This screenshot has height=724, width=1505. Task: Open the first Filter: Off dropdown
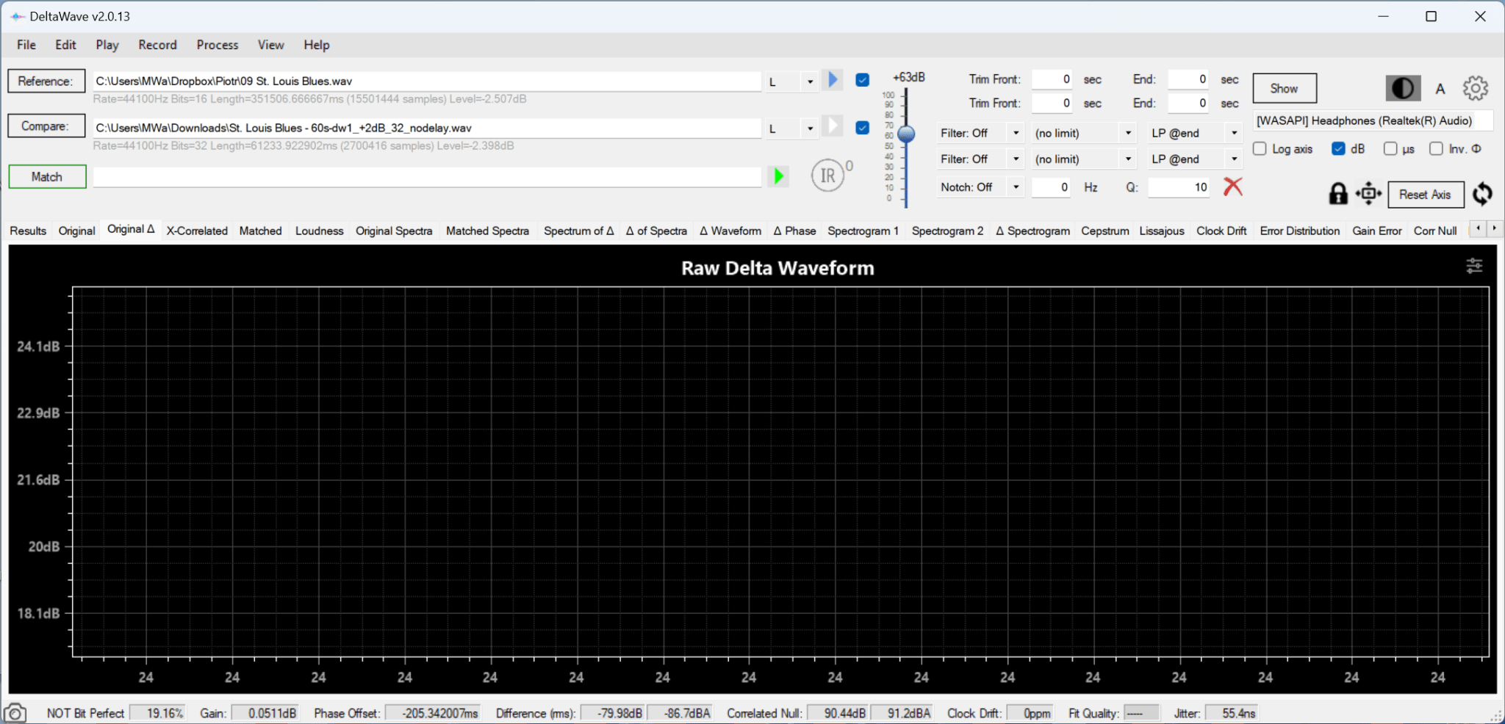[x=980, y=133]
